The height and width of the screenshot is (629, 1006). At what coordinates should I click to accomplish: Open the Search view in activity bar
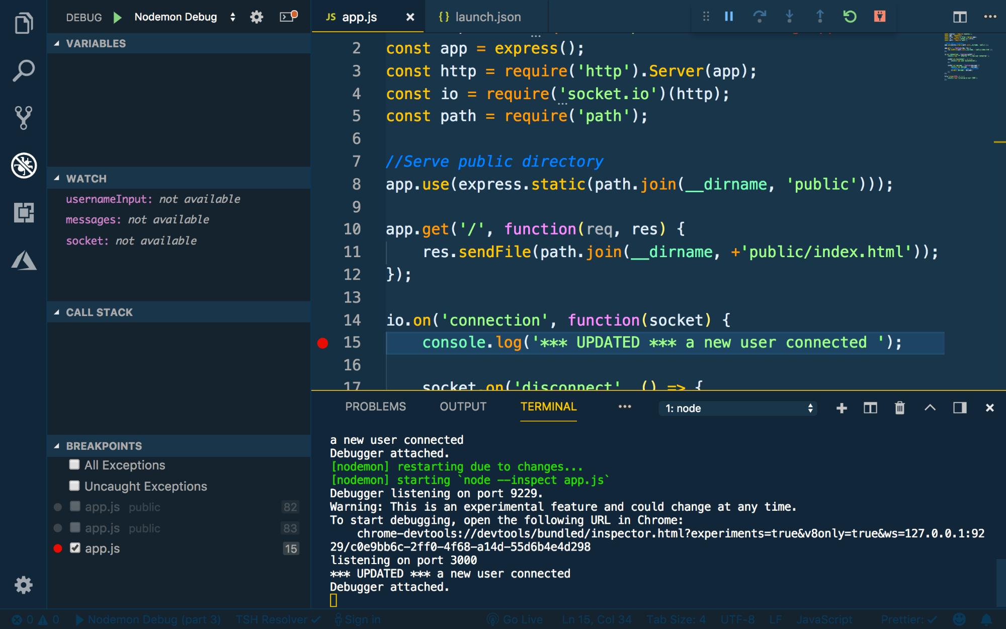[x=24, y=70]
